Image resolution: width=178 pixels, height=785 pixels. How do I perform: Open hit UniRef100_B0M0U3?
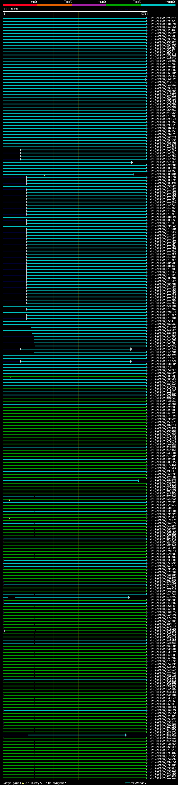(163, 459)
